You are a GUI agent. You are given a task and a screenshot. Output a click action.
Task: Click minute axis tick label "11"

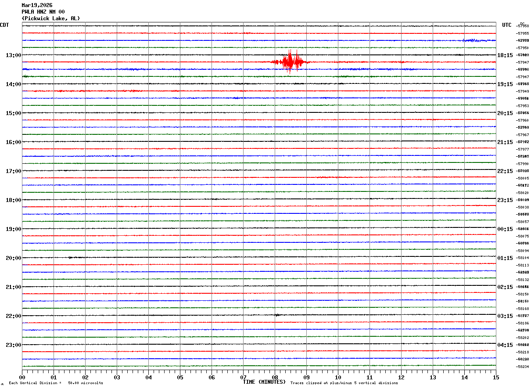(370, 377)
